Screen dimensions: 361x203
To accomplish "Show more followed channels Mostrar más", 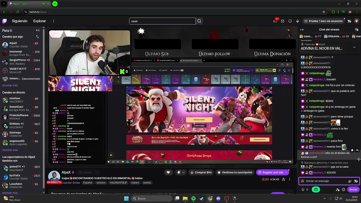I will pos(10,85).
